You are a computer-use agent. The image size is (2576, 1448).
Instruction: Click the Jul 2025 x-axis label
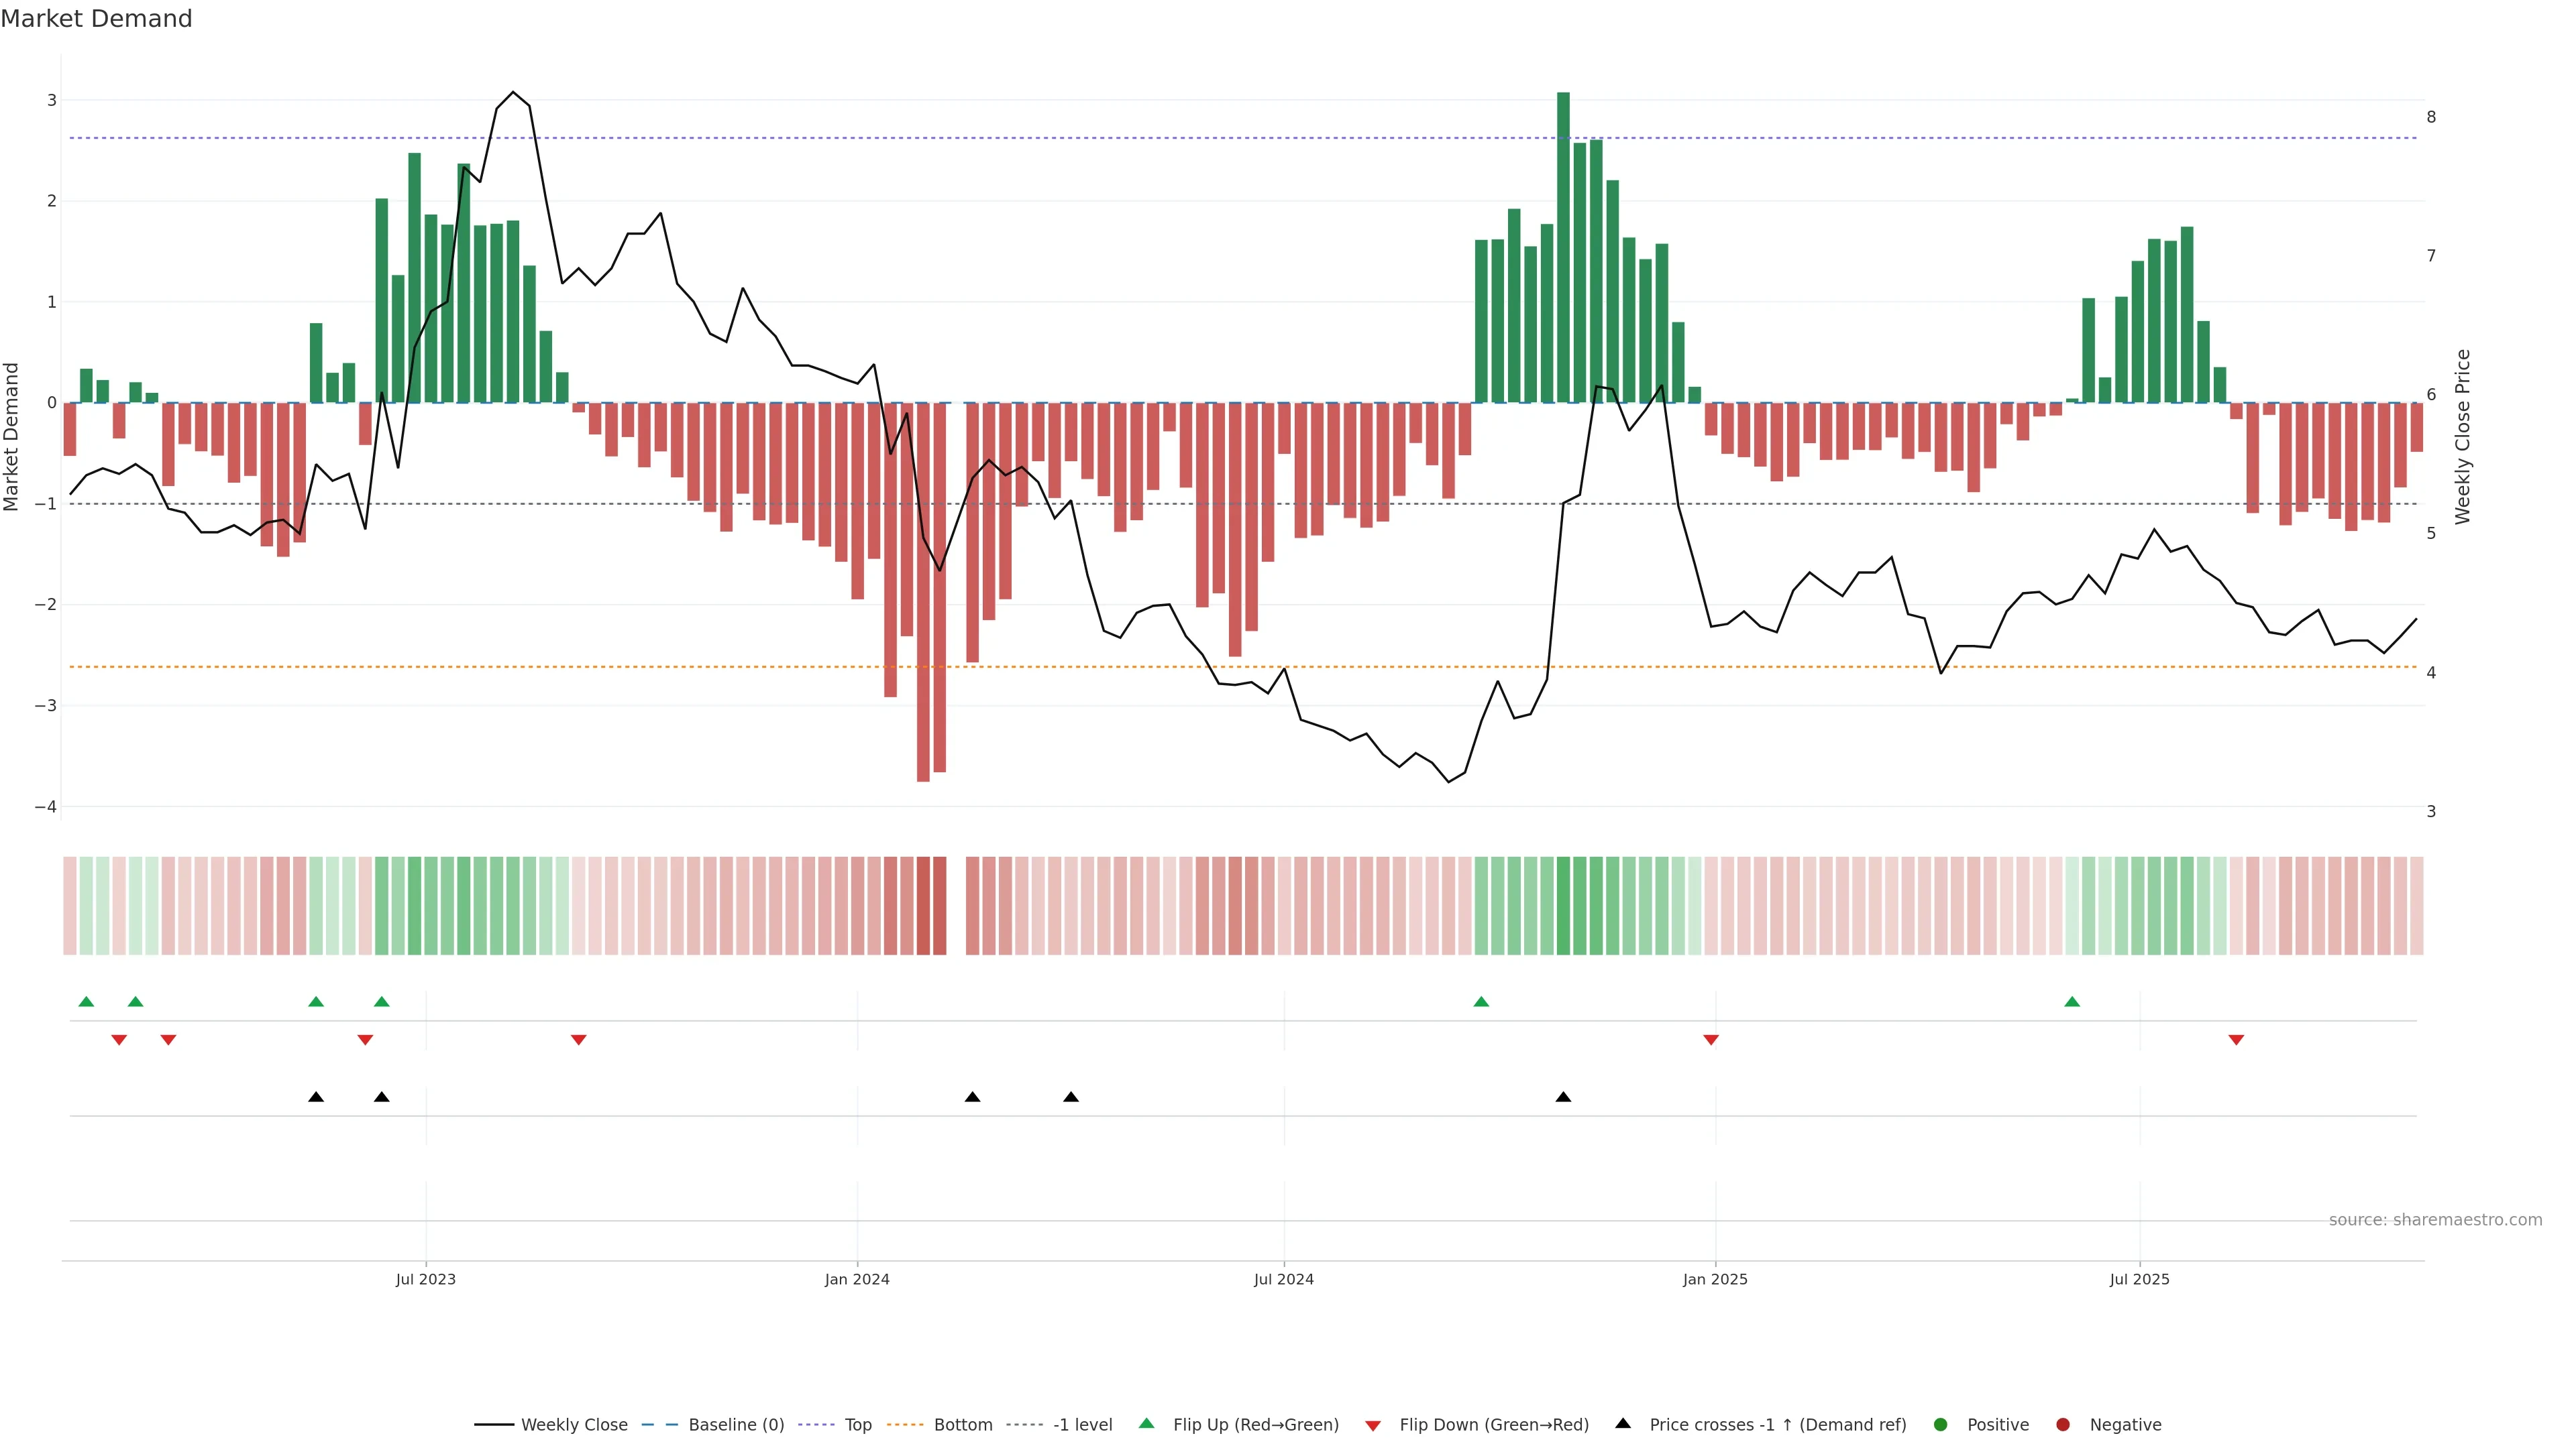point(2139,1279)
